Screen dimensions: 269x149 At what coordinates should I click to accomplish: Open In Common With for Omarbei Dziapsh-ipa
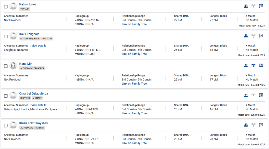tap(246, 95)
